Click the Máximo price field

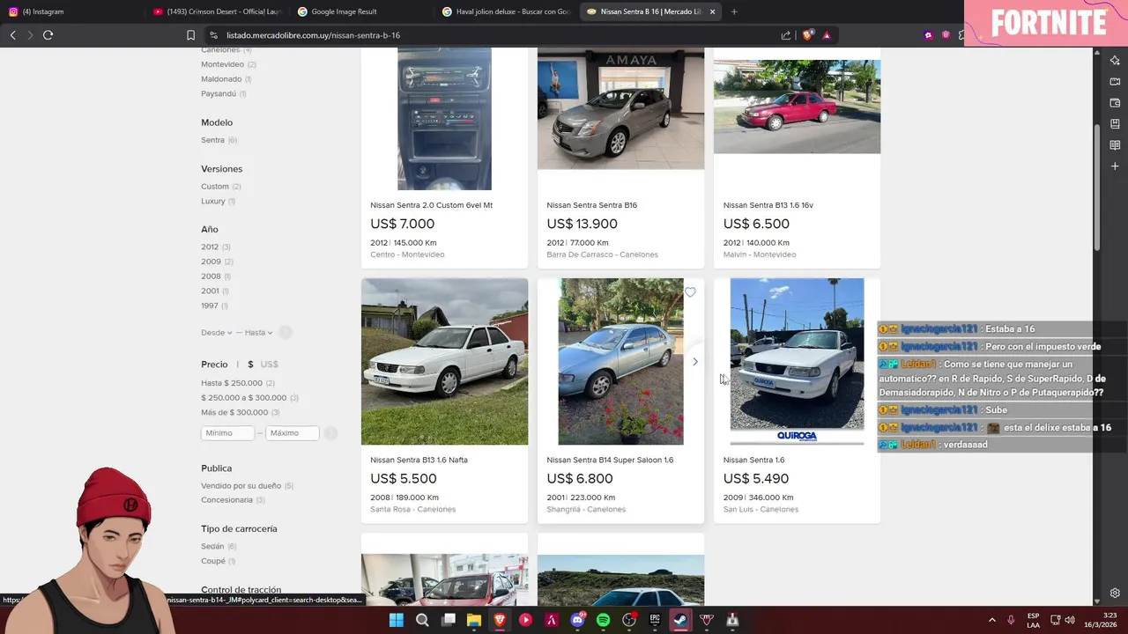293,433
